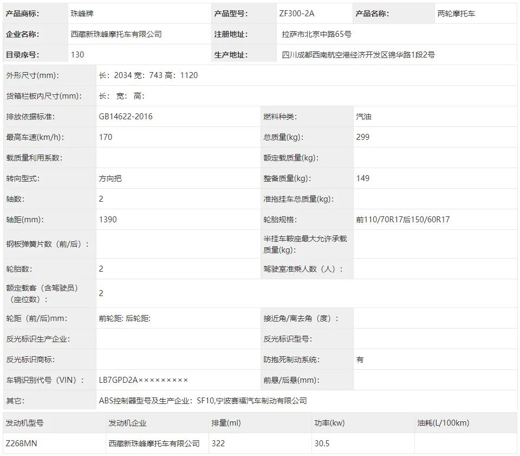Click the 排放依据标准 label
This screenshot has height=456, width=520.
click(x=30, y=117)
